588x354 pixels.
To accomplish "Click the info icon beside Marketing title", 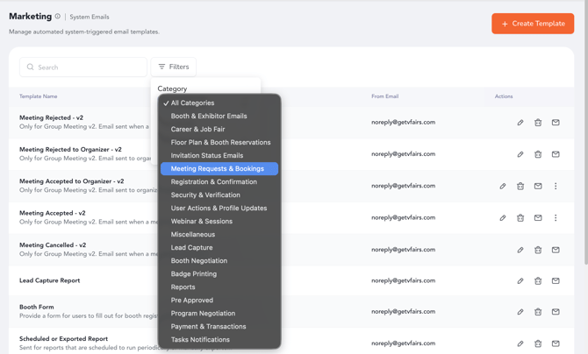I will 57,16.
